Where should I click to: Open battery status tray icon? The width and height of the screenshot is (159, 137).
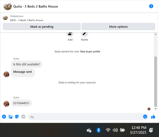click(x=122, y=130)
